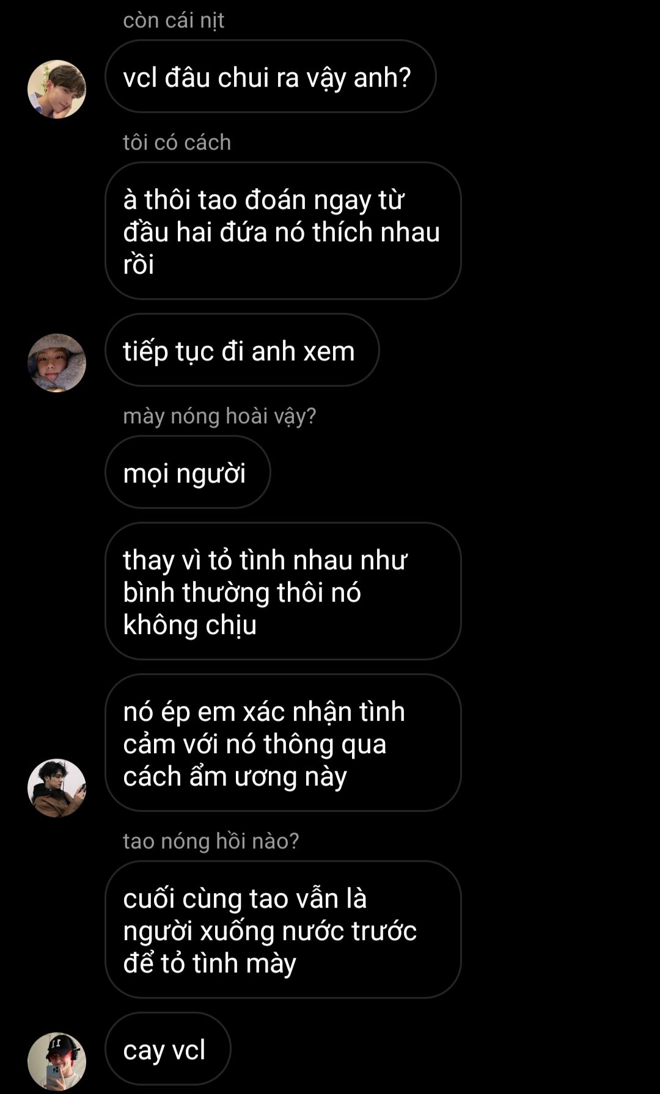Tap the avatar beside 'vcl đâu chui ra vậy anh?'

[57, 89]
